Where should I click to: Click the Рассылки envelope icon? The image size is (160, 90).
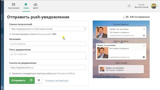[13, 4]
